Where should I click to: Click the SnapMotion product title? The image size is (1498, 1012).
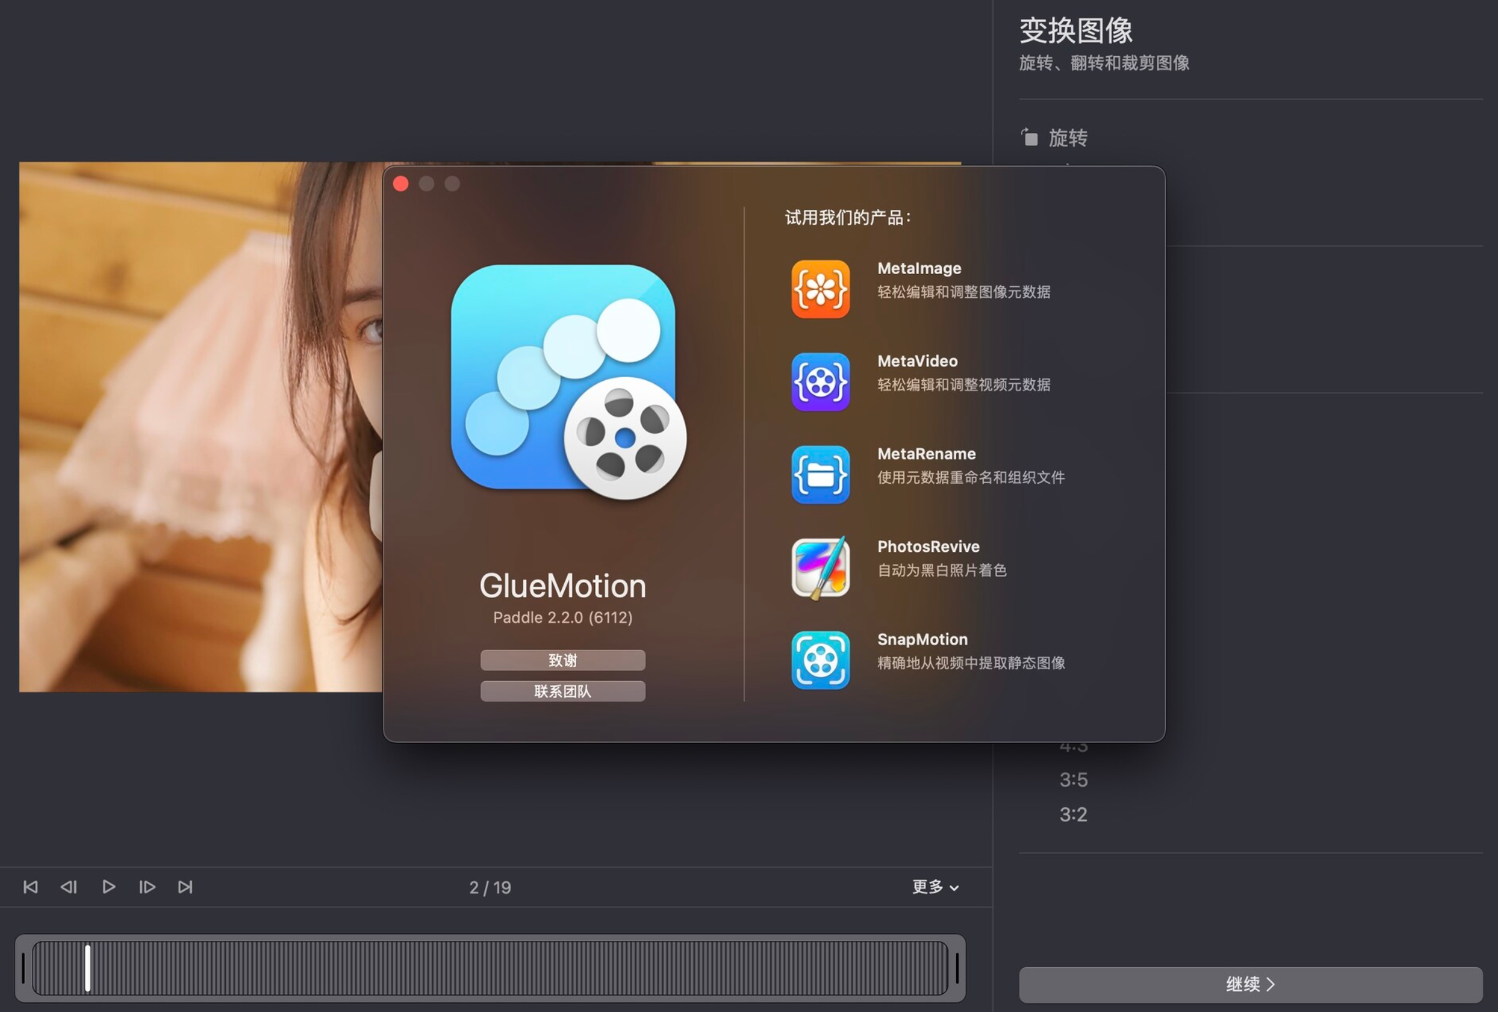[x=923, y=639]
